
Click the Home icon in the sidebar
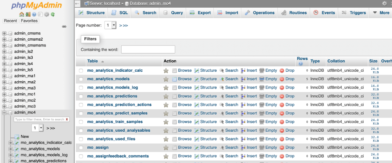[x=21, y=14]
